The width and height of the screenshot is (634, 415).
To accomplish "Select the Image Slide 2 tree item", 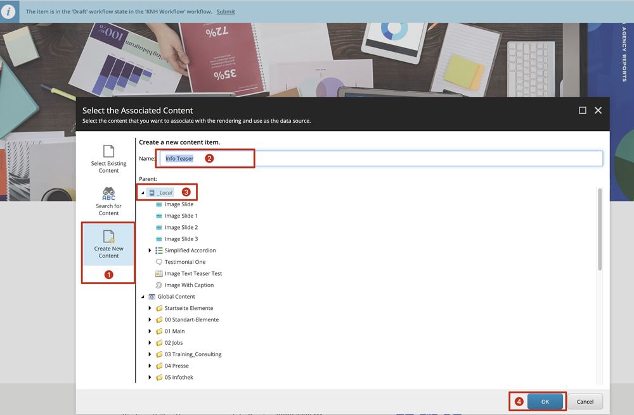I will click(181, 227).
